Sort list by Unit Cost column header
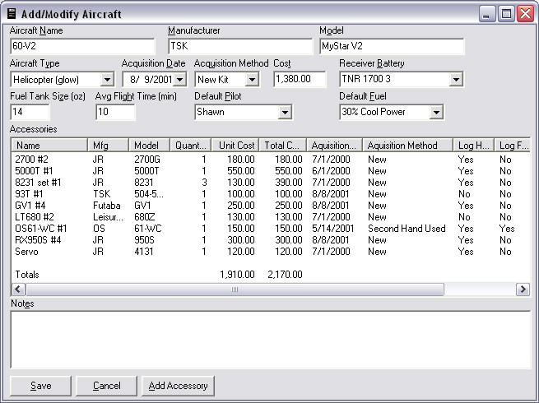The height and width of the screenshot is (403, 539). [x=236, y=146]
